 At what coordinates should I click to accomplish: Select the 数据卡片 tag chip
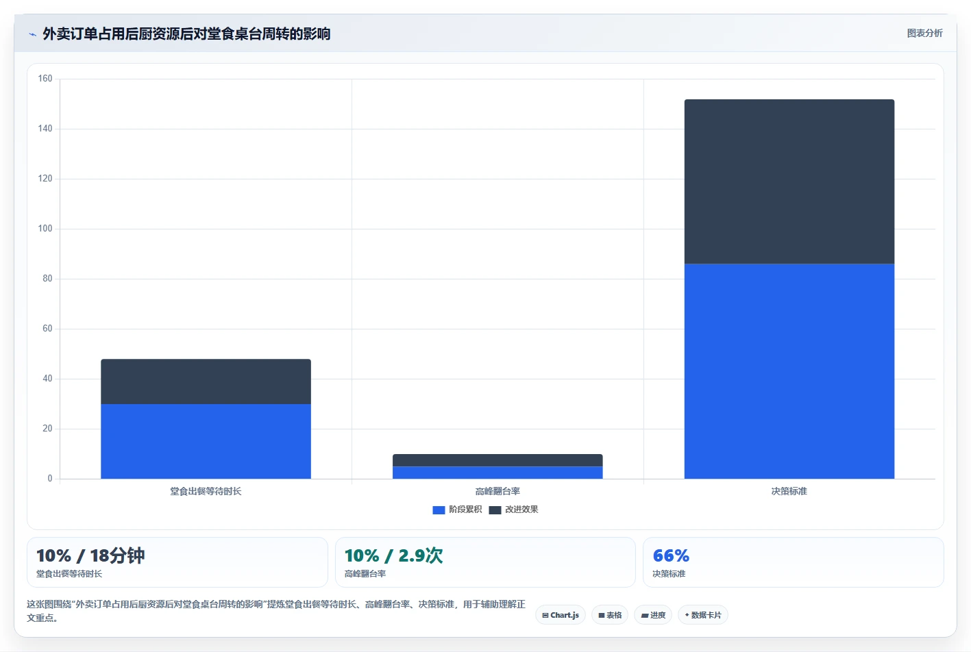[x=703, y=615]
